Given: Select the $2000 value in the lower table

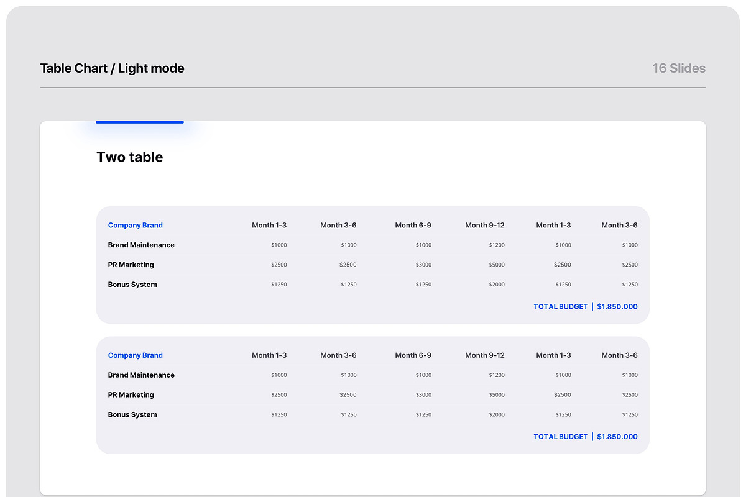Looking at the screenshot, I should (x=497, y=415).
